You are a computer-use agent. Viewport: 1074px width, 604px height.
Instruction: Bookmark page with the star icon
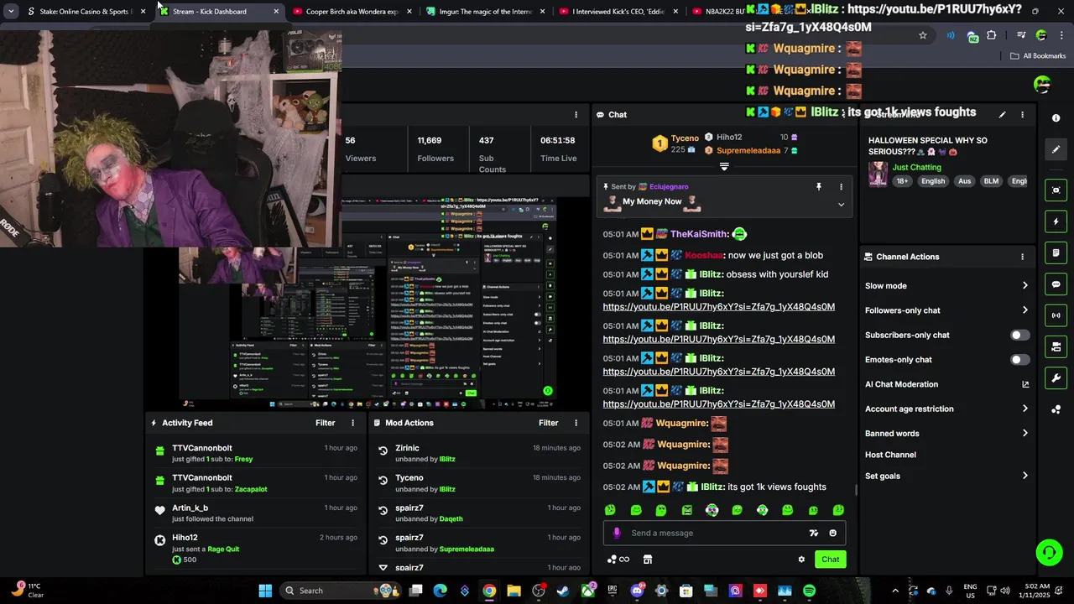[x=923, y=35]
